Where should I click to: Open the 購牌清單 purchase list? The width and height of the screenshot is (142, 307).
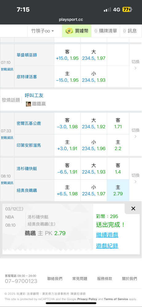105,31
